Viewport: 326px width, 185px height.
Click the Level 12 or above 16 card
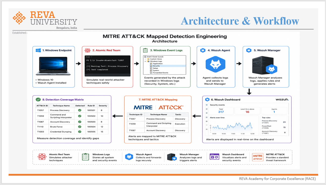click(x=247, y=111)
